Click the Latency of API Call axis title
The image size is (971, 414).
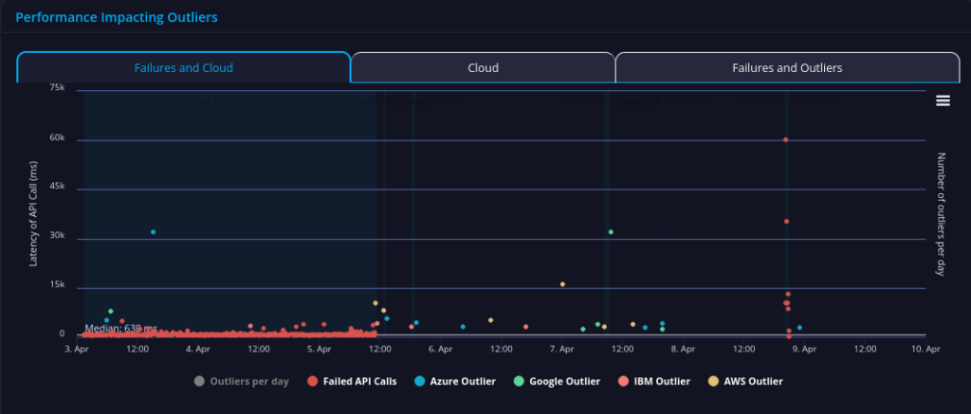33,213
